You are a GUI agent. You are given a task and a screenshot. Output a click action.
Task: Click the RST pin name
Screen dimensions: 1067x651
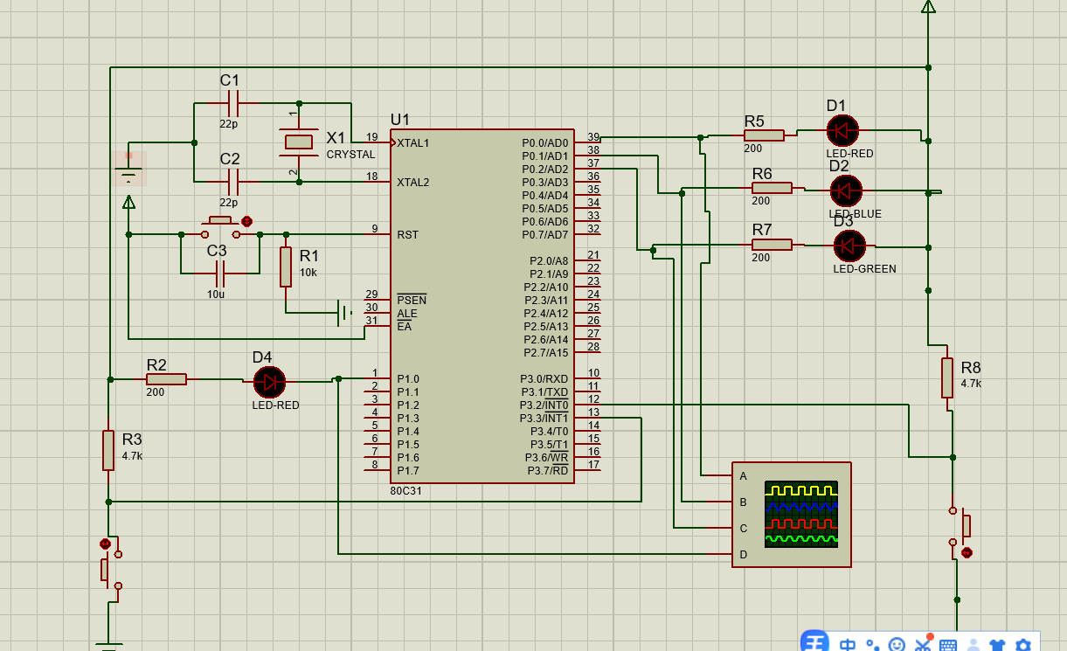click(x=407, y=235)
